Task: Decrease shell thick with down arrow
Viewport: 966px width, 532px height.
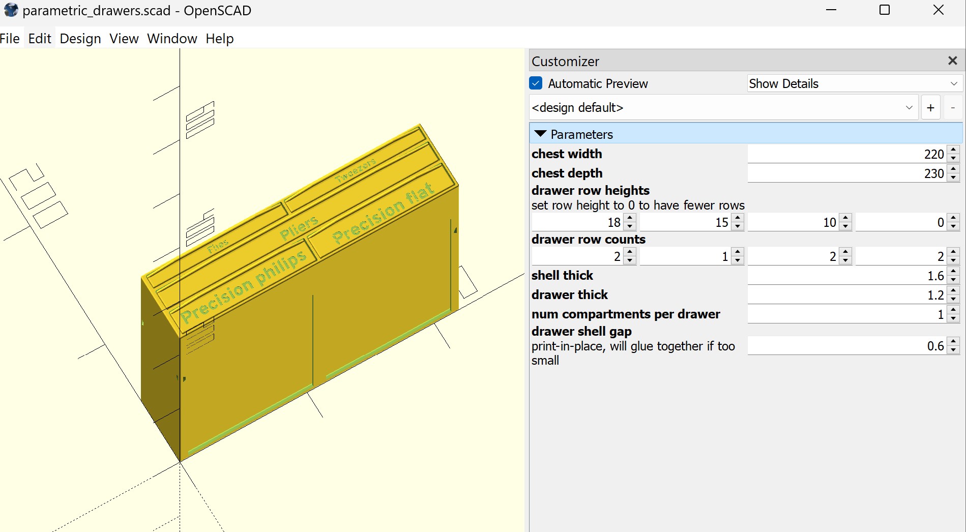Action: [x=954, y=280]
